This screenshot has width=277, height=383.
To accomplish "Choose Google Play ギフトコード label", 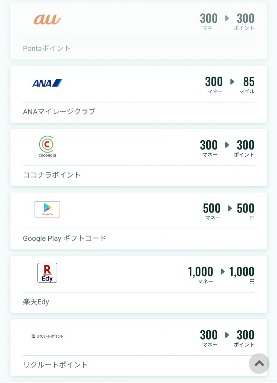I will (64, 238).
